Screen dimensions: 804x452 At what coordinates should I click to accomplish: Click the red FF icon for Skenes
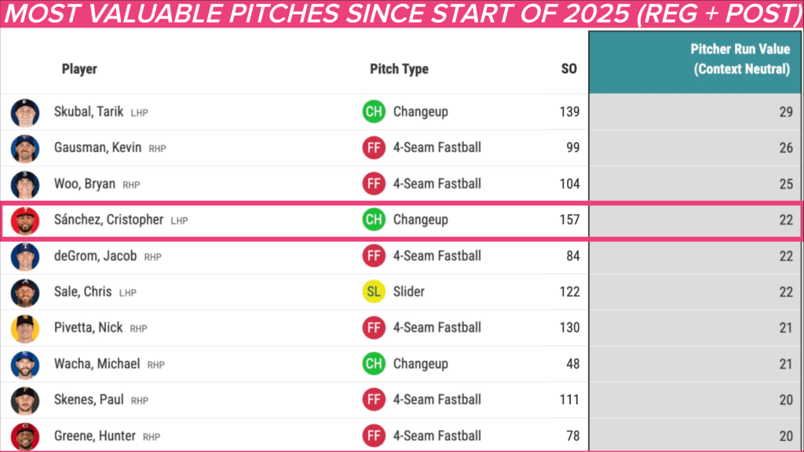pos(374,400)
